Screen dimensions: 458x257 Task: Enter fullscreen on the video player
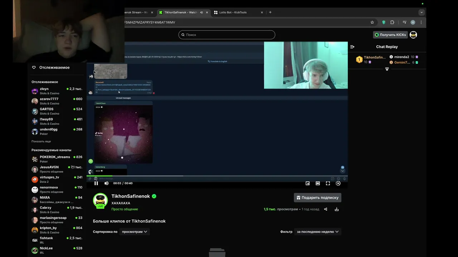coord(328,183)
